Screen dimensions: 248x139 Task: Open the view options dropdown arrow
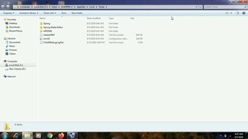(x=231, y=13)
